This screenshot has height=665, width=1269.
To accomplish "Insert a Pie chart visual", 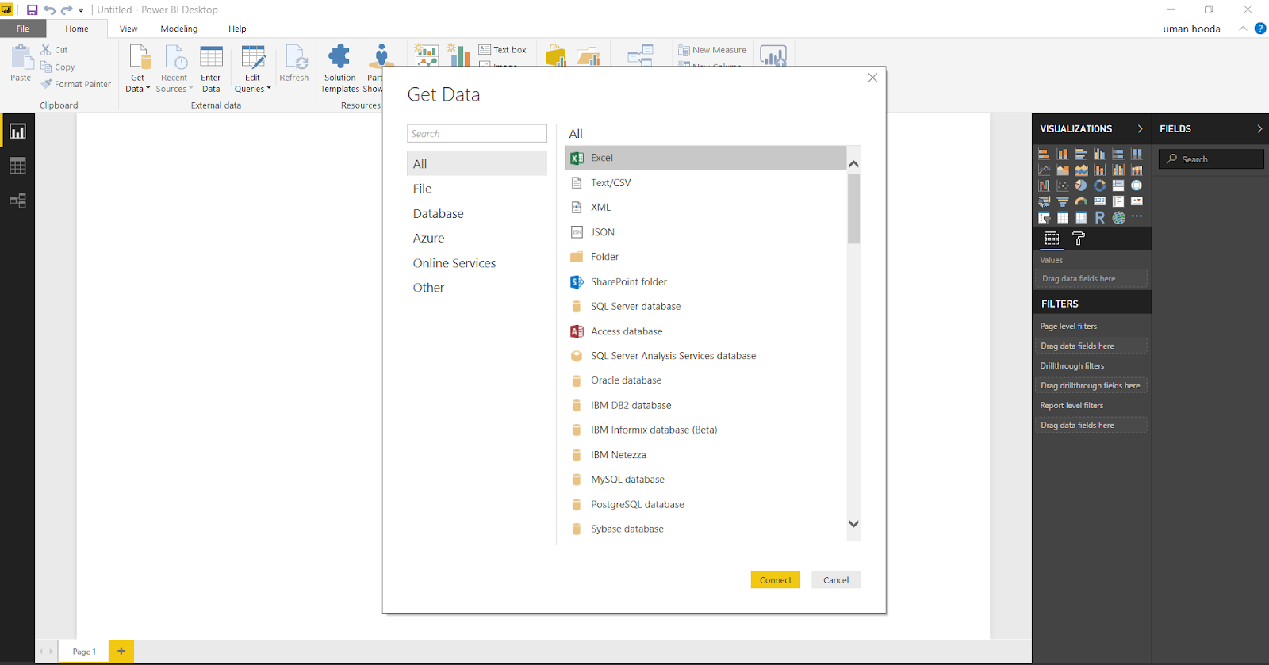I will point(1081,185).
